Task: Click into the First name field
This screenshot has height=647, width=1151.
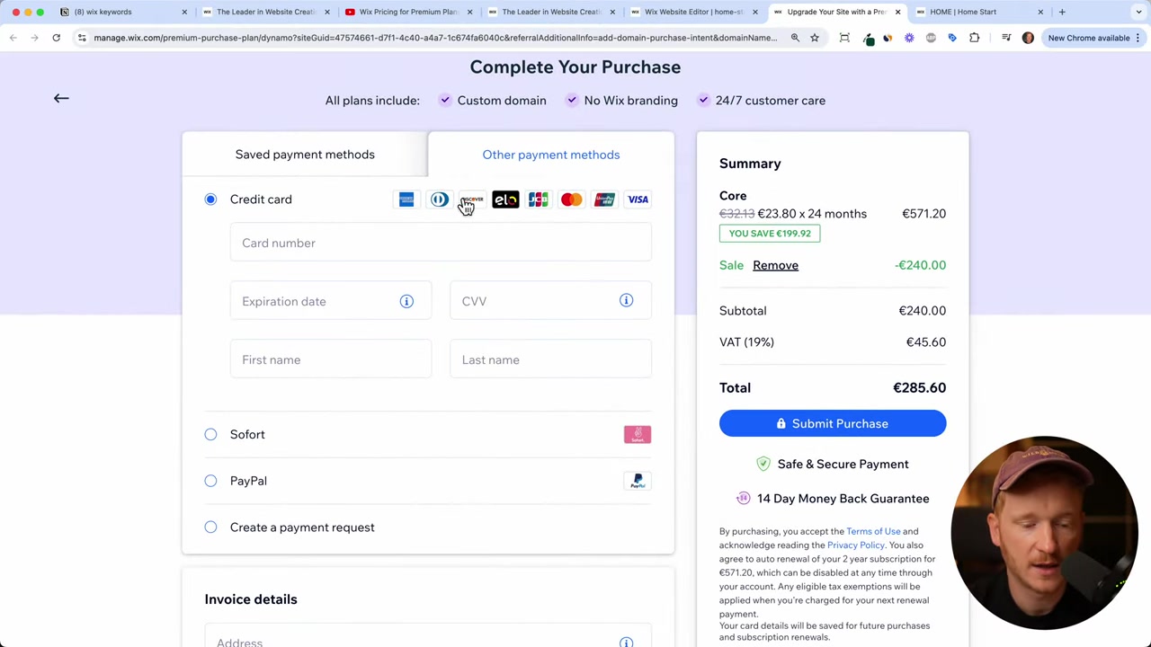Action: [x=331, y=359]
